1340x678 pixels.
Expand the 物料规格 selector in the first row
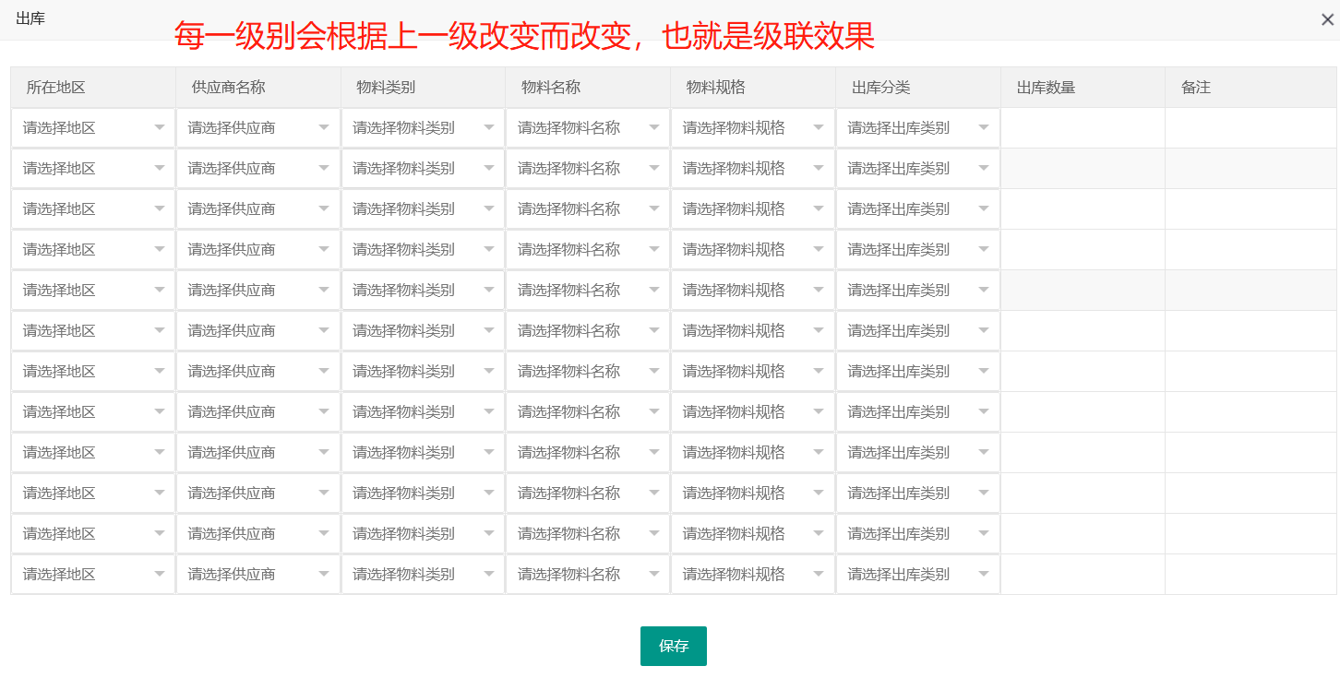[x=753, y=127]
